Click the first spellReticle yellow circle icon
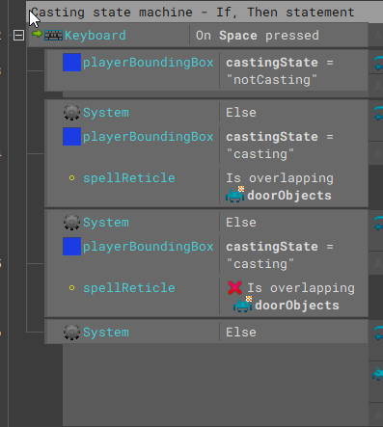The height and width of the screenshot is (427, 383). [71, 177]
